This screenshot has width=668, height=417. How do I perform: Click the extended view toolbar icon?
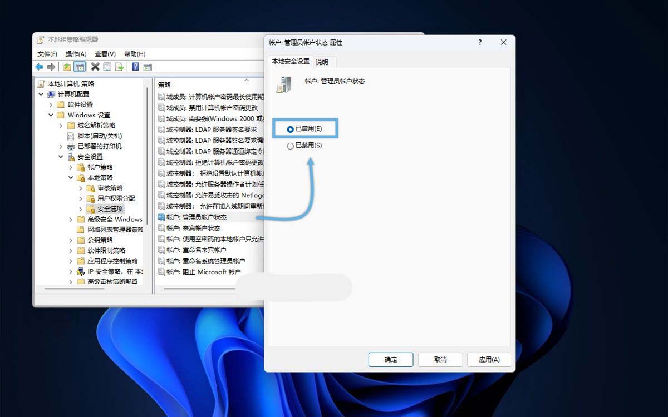click(x=148, y=67)
